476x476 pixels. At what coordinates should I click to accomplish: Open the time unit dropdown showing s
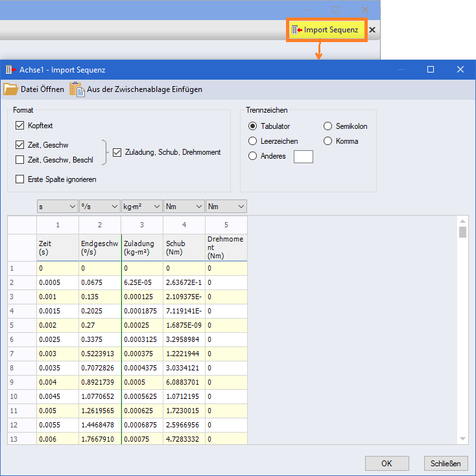[x=57, y=207]
